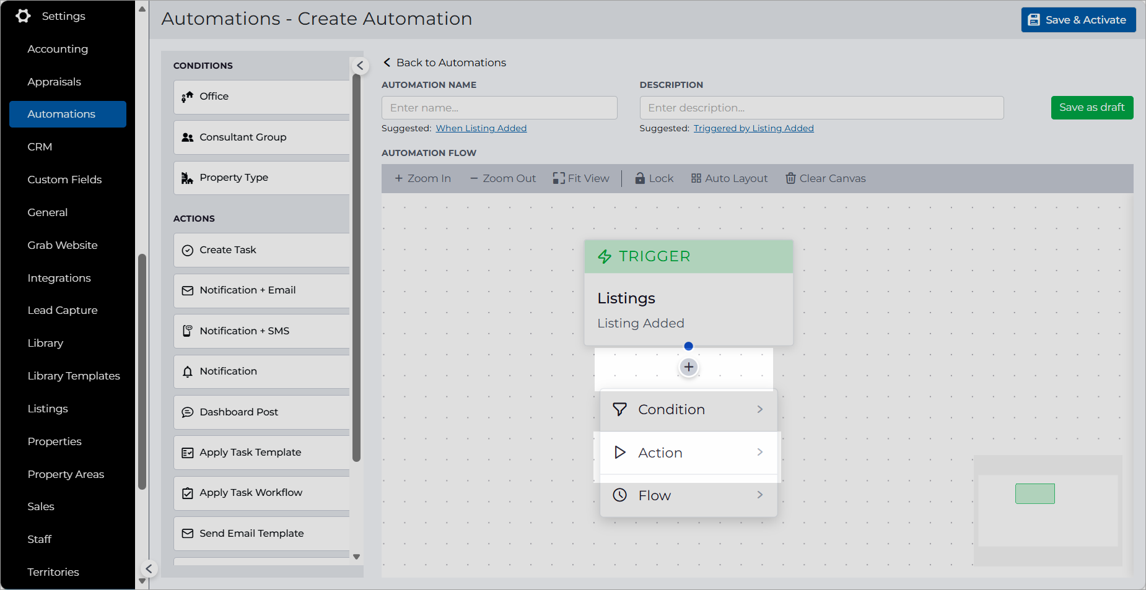The image size is (1146, 590).
Task: Click the Action play icon
Action: pyautogui.click(x=619, y=453)
